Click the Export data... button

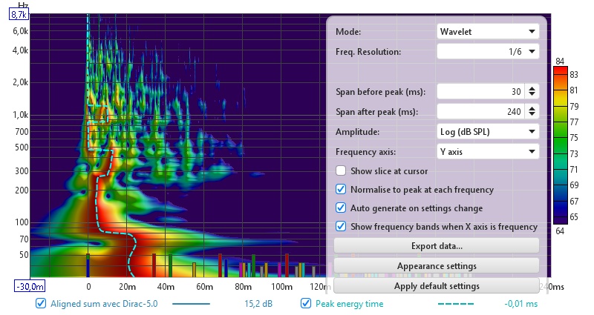437,246
